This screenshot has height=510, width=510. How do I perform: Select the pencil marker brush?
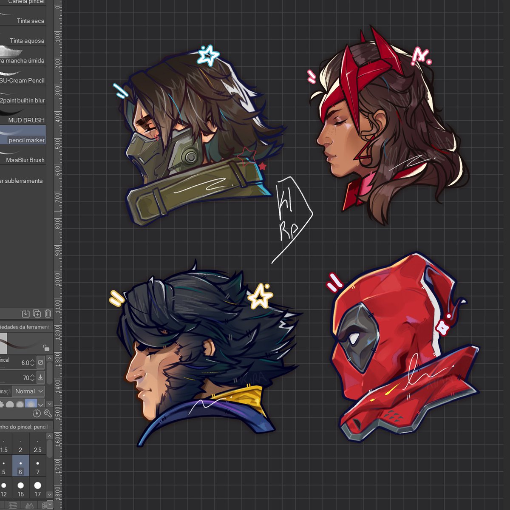(x=23, y=136)
